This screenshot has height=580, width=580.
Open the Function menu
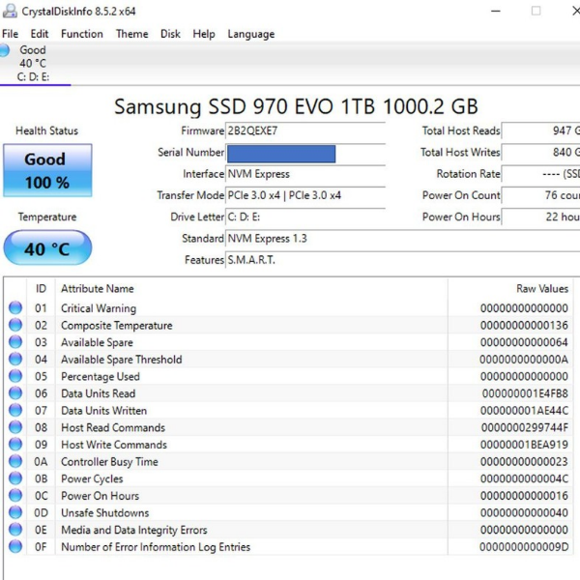tap(82, 34)
